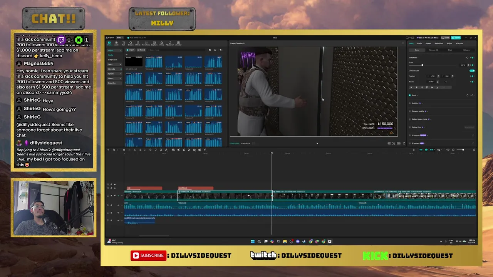Toggle the Uniform scale switch
Screen dimensions: 493x277
point(472,71)
